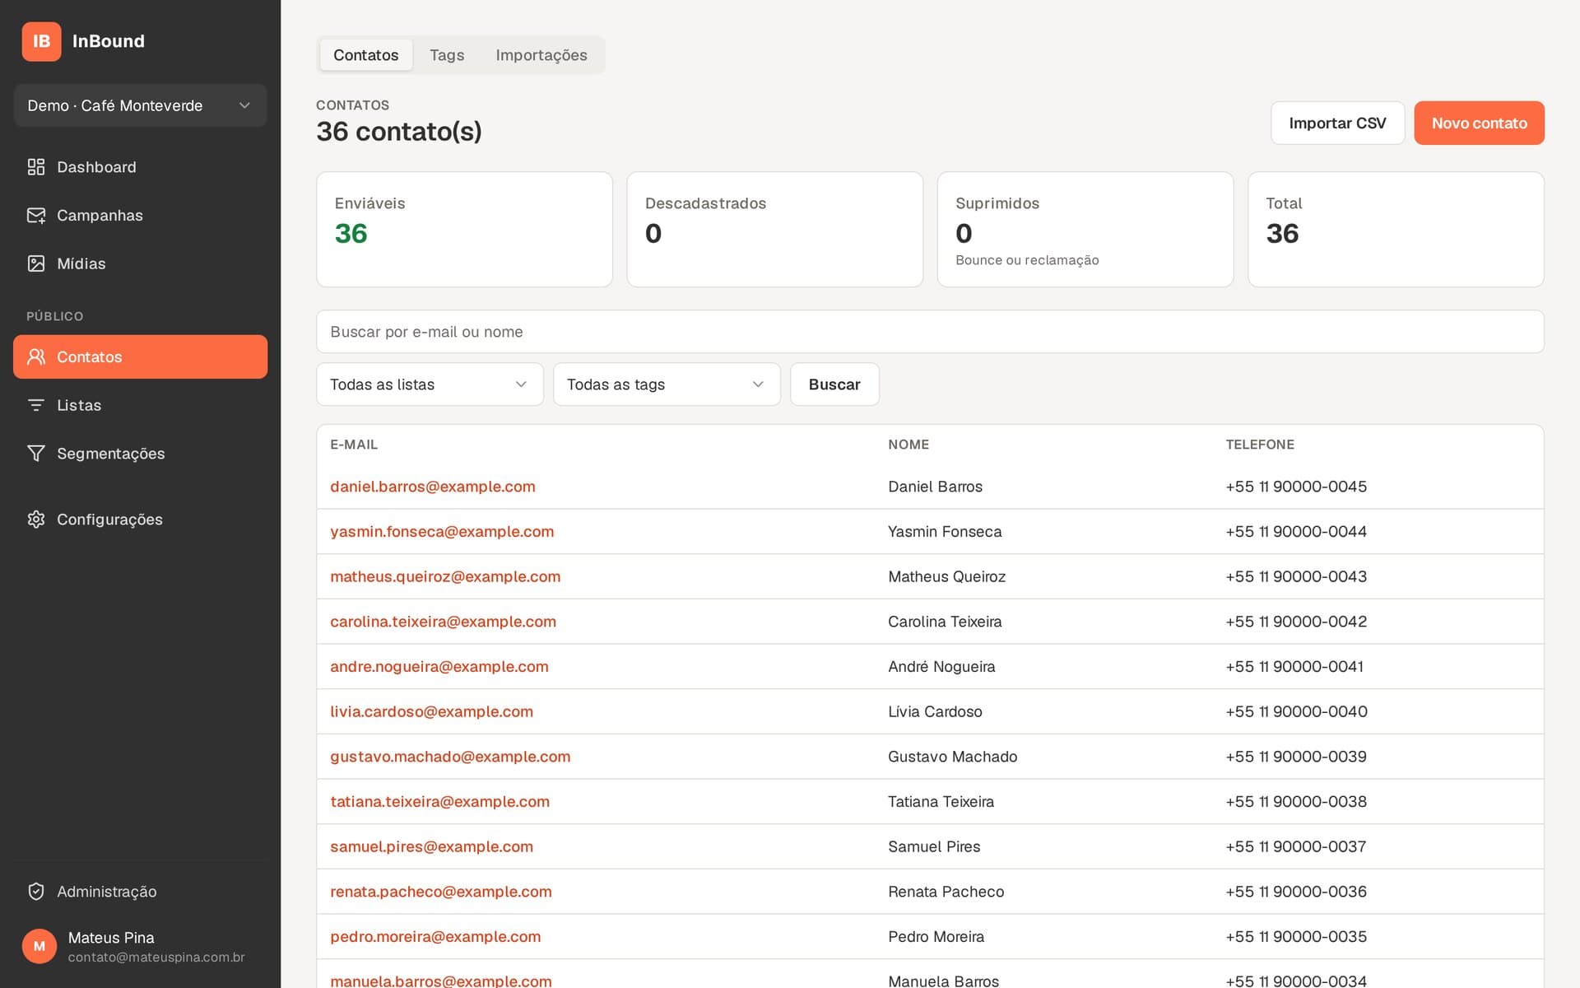Screen dimensions: 1580x988
Task: Click the InBound IB logo icon
Action: (41, 41)
